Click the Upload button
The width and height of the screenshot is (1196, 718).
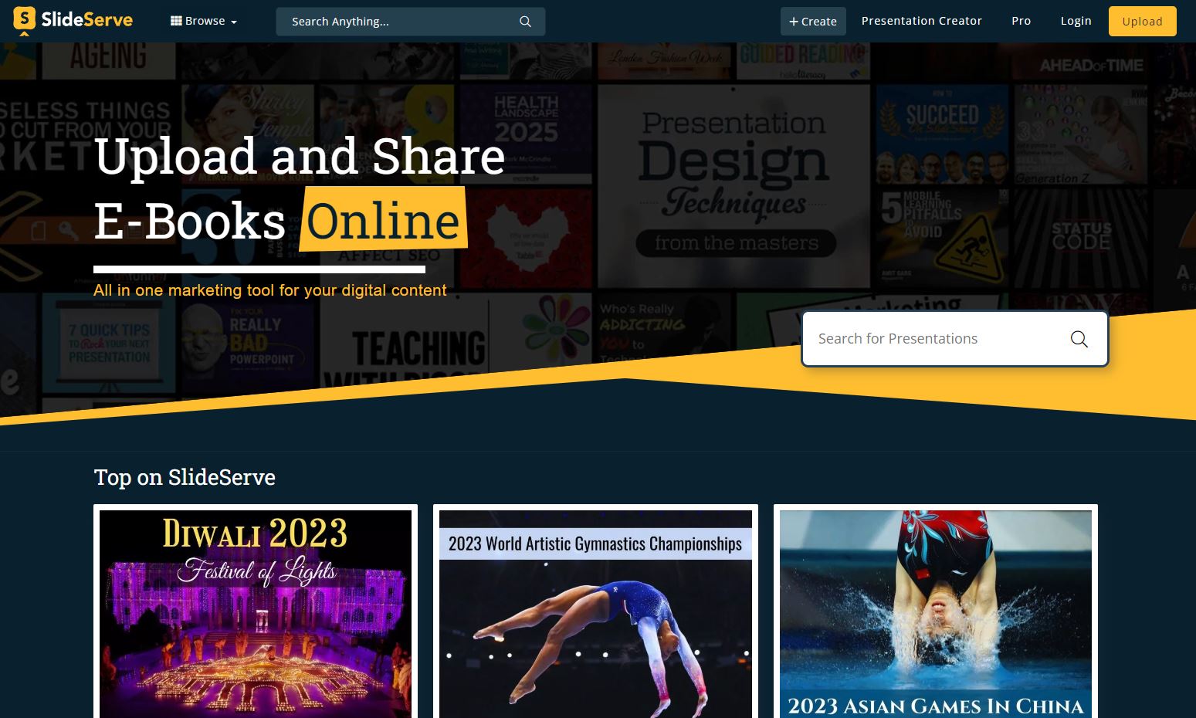point(1142,21)
